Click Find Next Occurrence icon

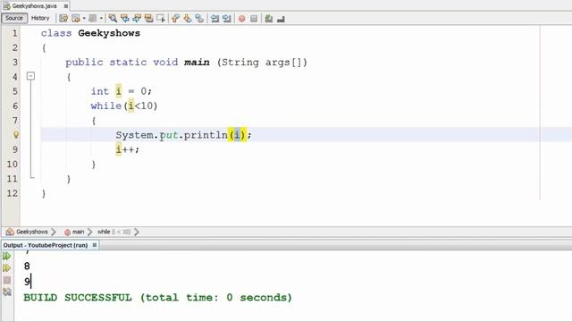137,18
